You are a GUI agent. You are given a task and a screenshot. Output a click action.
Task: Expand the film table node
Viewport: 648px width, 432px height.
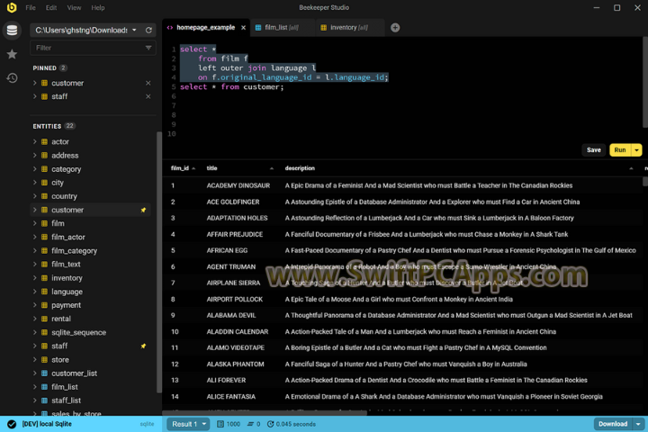(35, 223)
